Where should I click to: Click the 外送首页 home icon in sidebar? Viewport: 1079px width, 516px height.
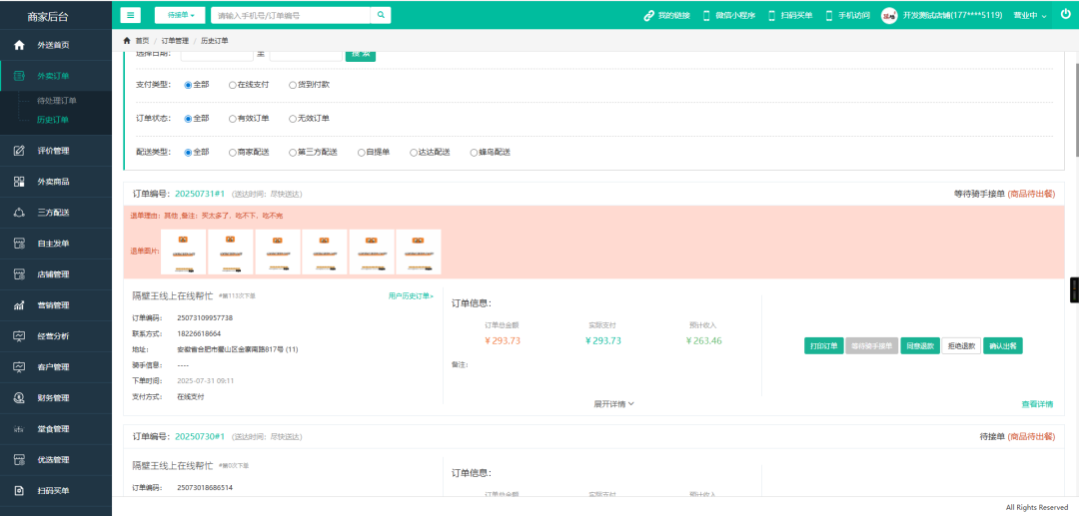[19, 45]
